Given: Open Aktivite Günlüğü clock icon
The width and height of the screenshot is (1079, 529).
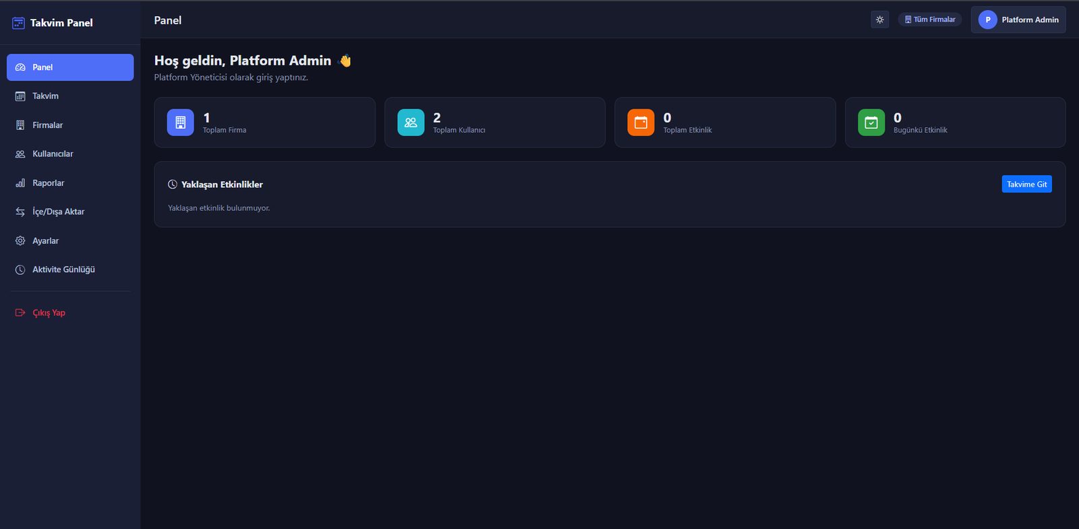Looking at the screenshot, I should pos(20,270).
